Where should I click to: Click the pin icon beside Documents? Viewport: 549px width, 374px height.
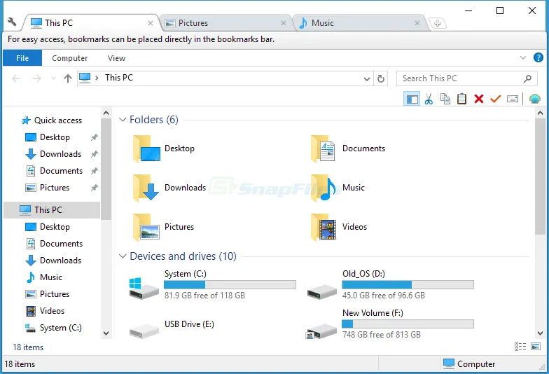click(x=94, y=171)
